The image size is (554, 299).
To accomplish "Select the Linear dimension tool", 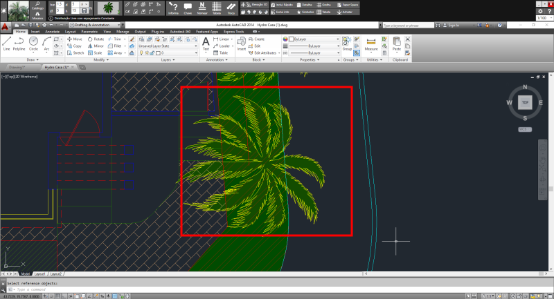I will [221, 39].
